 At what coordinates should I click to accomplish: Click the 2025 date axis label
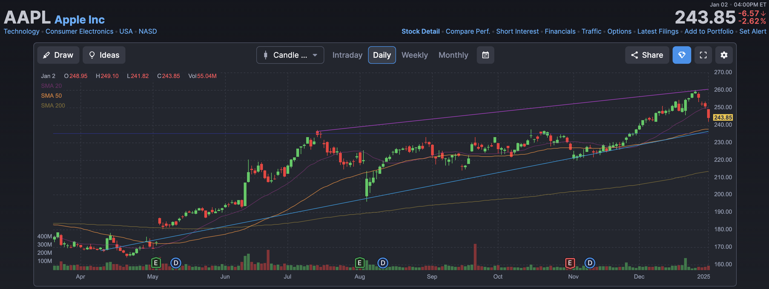(703, 276)
